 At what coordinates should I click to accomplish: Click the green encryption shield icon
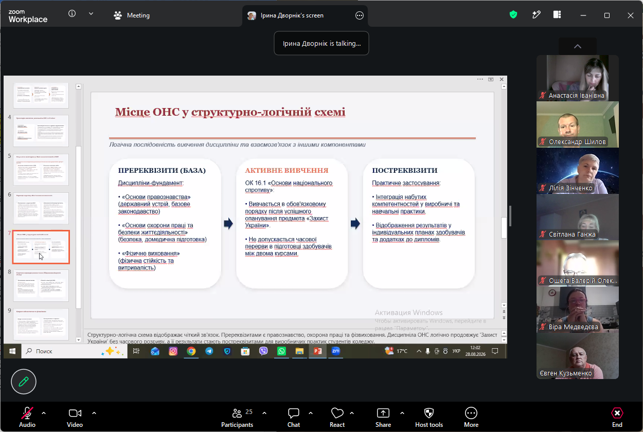pyautogui.click(x=513, y=15)
